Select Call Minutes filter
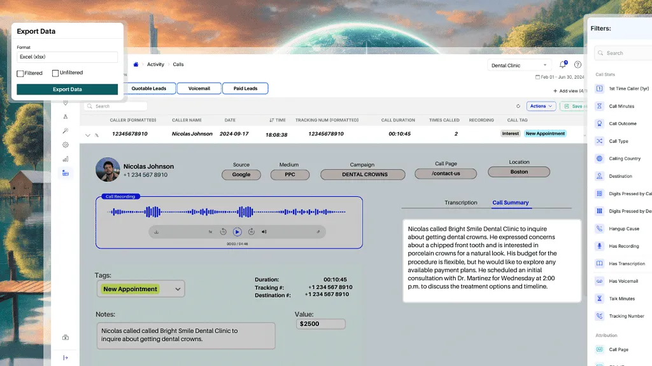Viewport: 652px width, 366px height. (621, 106)
